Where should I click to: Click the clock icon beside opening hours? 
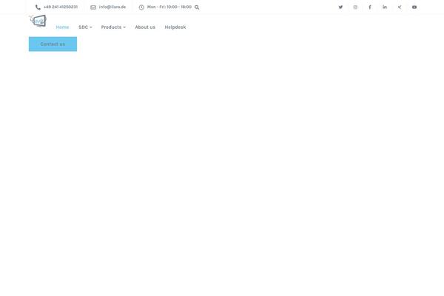141,7
